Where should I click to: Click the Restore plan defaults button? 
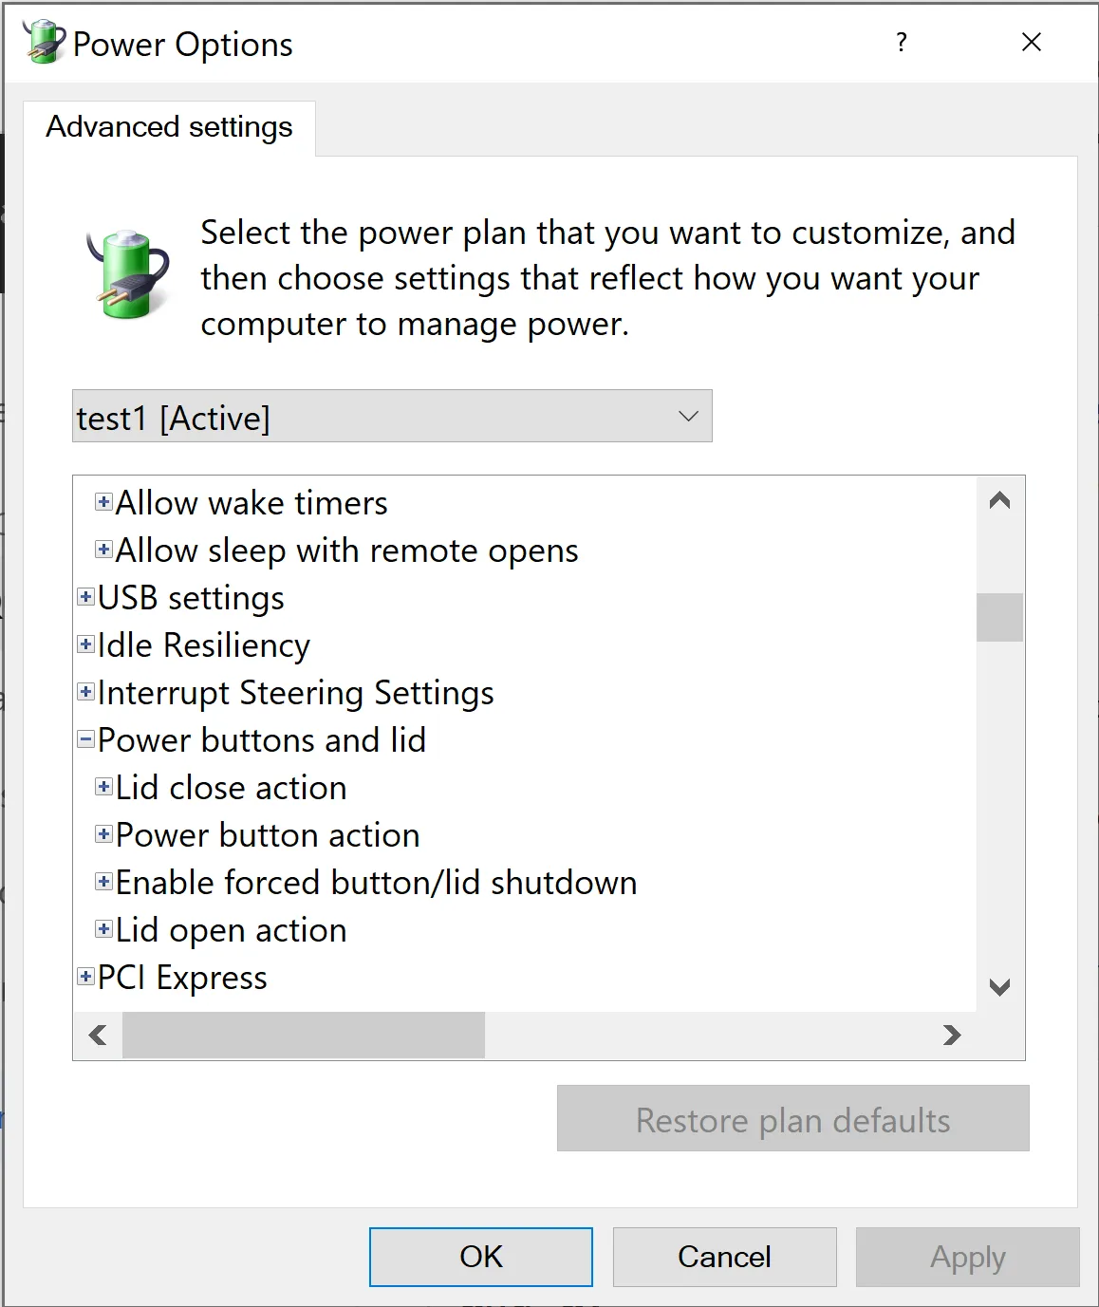[792, 1119]
